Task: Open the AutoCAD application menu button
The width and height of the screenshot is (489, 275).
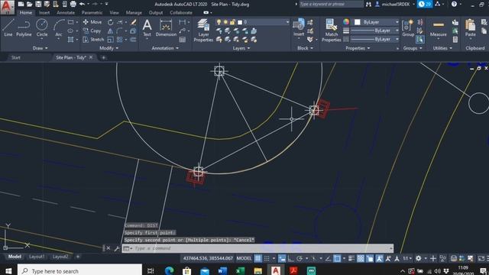Action: click(x=7, y=7)
